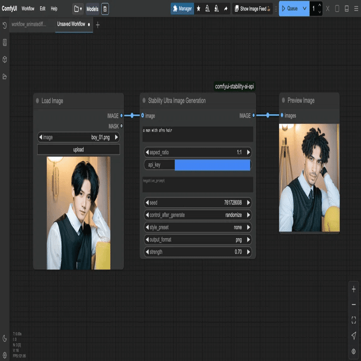Open the Manager puzzle-piece button

pyautogui.click(x=182, y=9)
